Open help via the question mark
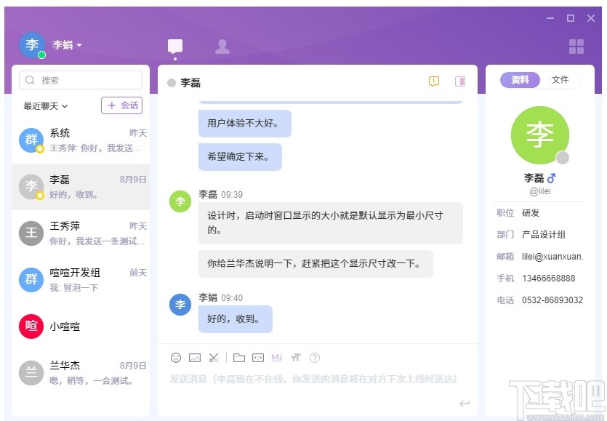The width and height of the screenshot is (607, 421). click(x=315, y=358)
